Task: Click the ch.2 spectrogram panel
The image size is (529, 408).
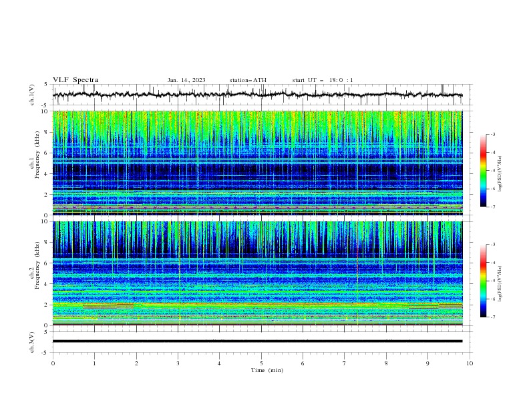Action: (x=258, y=273)
